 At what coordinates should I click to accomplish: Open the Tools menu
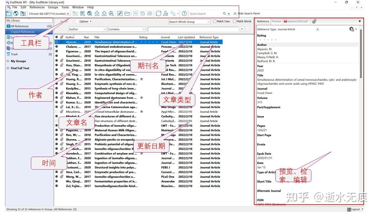point(65,7)
